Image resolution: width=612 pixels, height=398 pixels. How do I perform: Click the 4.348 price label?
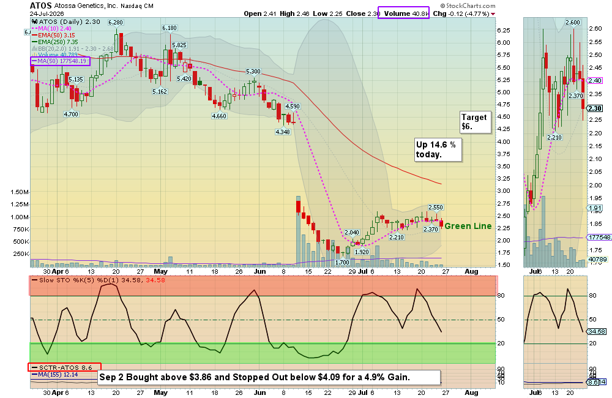[x=283, y=132]
